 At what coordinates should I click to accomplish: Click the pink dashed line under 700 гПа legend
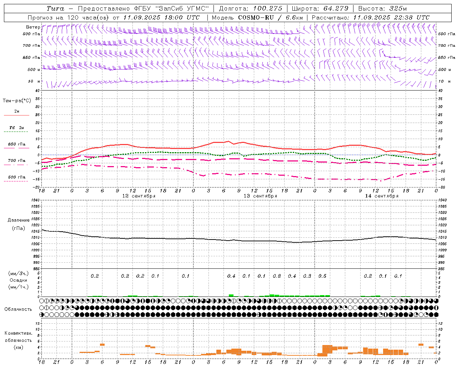[16, 165]
